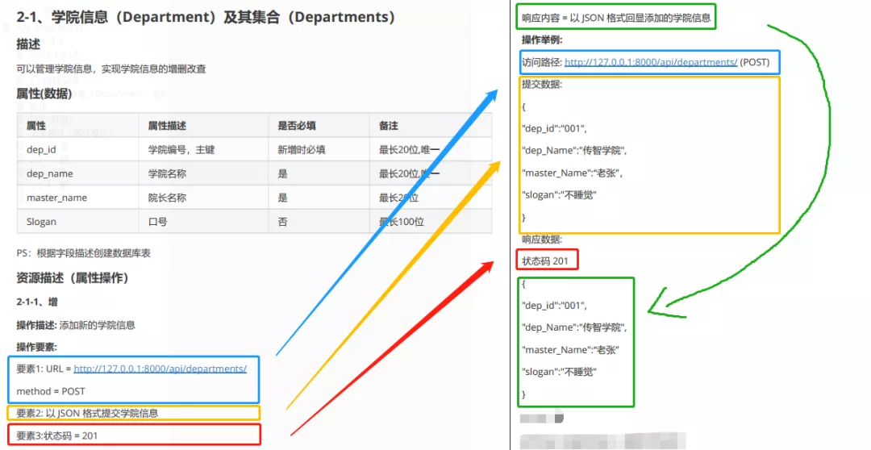871x450 pixels.
Task: Click 是 in the dep_name row
Action: (x=283, y=174)
